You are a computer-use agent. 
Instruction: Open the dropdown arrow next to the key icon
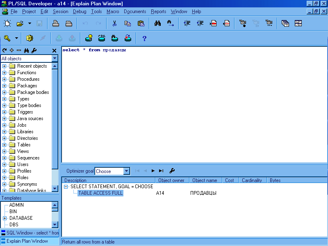tap(16, 38)
